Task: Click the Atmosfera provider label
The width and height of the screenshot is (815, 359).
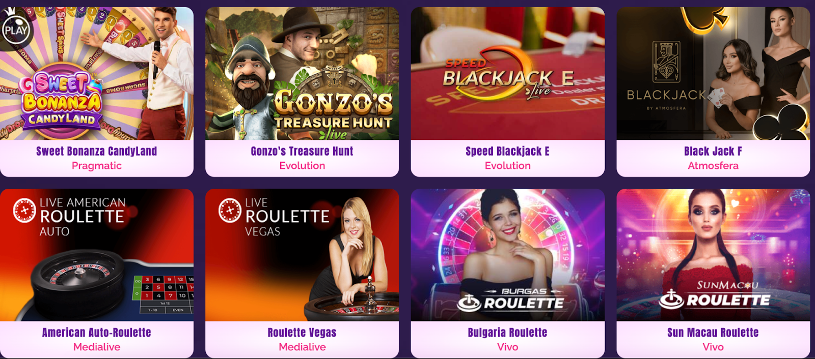Action: 713,166
